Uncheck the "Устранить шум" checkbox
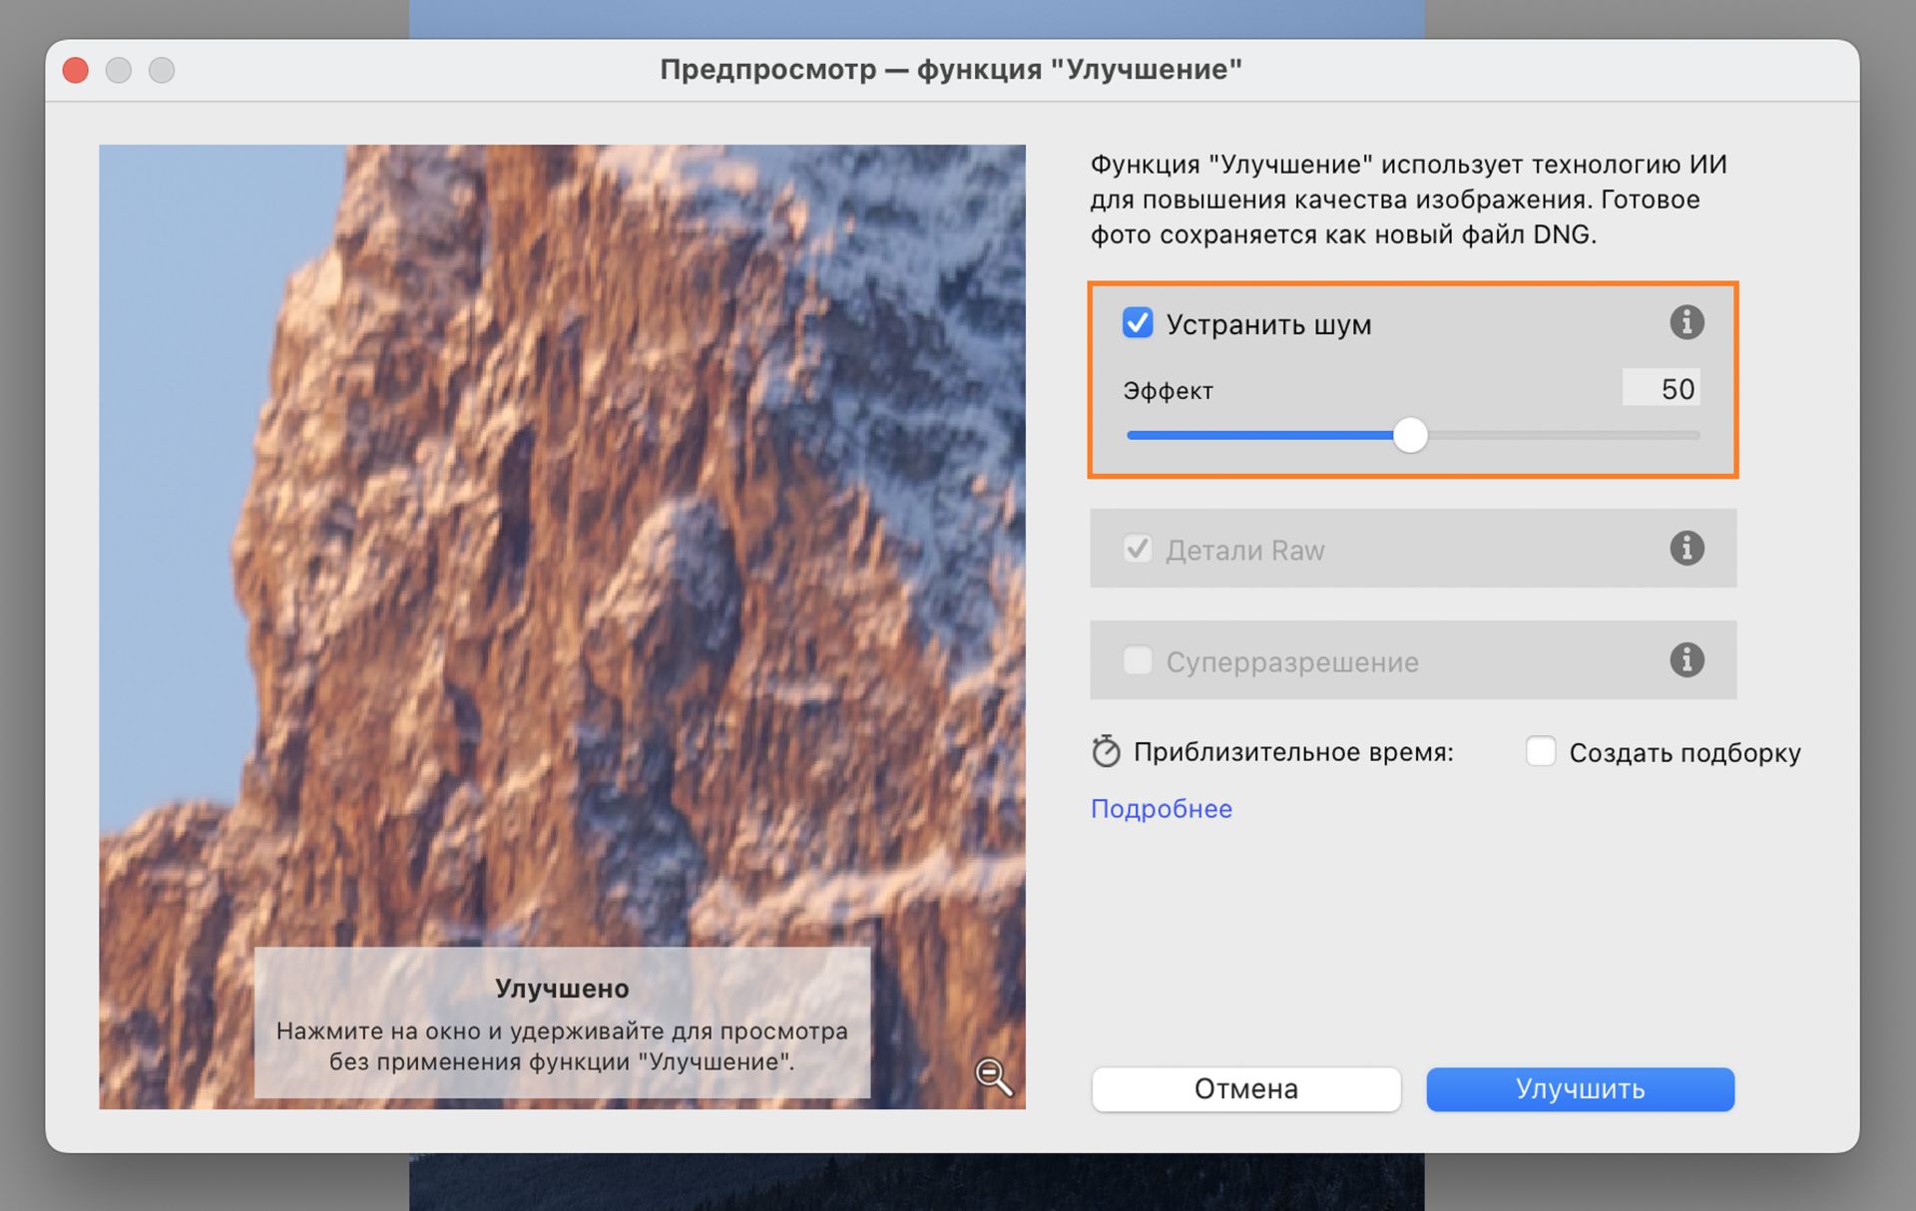Viewport: 1916px width, 1211px height. click(x=1137, y=321)
